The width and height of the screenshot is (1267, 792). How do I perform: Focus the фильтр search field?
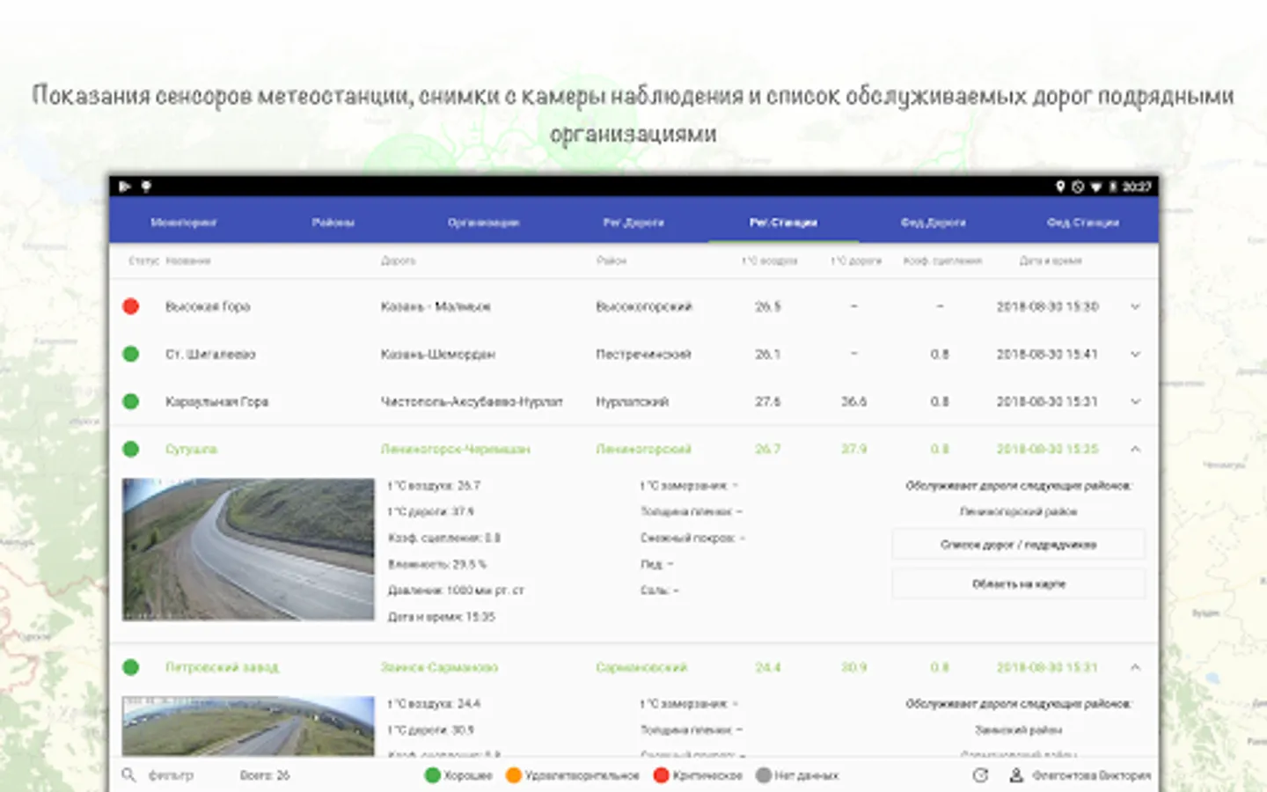coord(171,775)
